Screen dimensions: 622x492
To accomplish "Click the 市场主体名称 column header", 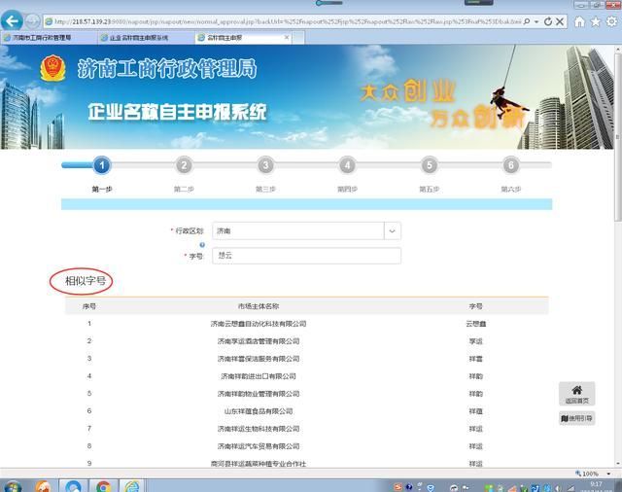I will pos(259,306).
